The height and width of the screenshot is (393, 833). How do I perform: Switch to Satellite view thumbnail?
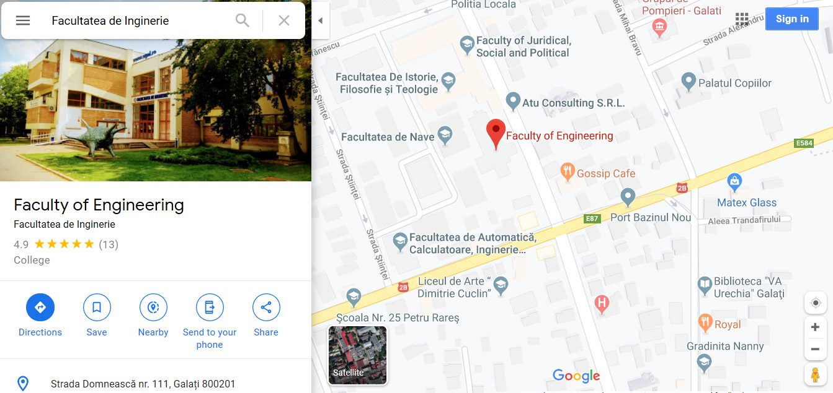(x=357, y=355)
